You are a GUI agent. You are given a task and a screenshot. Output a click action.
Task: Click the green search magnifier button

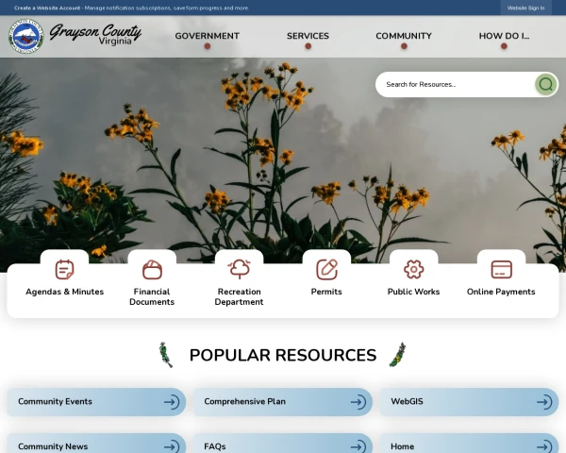[x=546, y=84]
